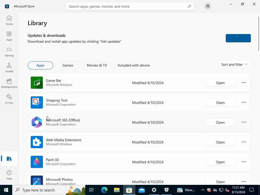Open the AI Hub section

pos(9,99)
